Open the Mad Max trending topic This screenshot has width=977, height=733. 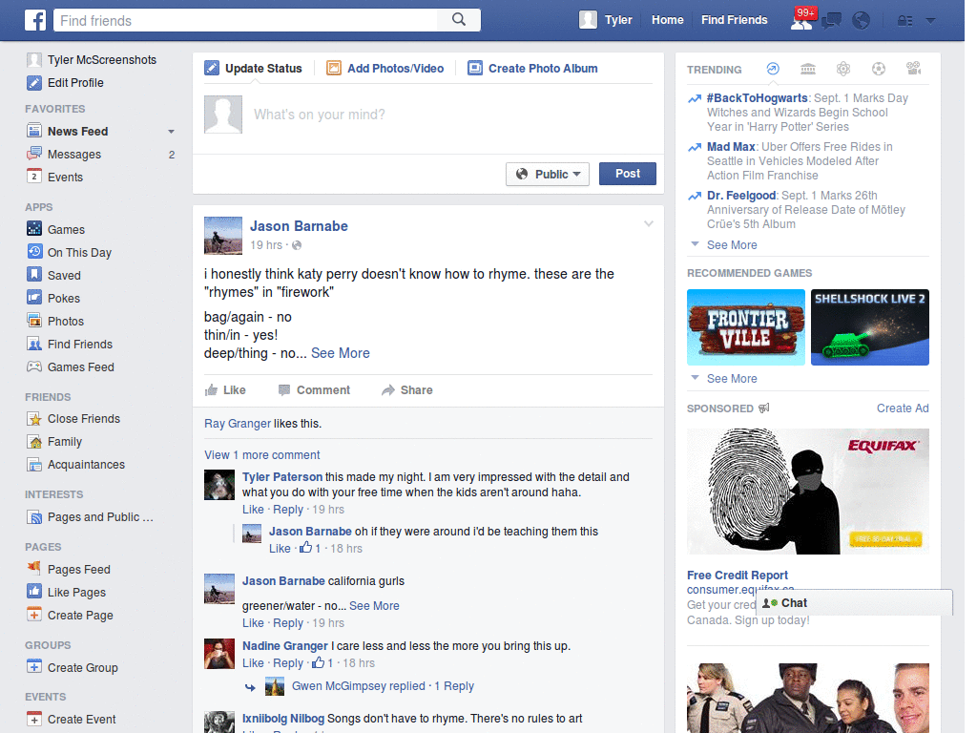point(731,146)
